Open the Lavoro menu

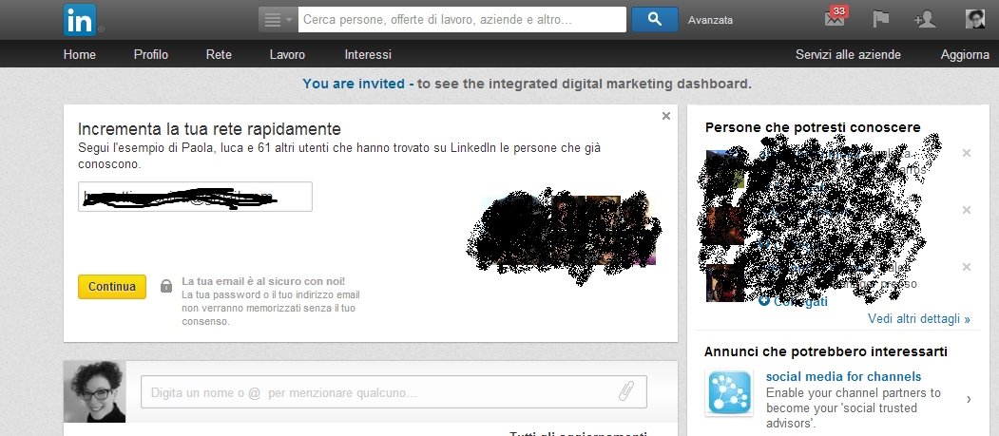(287, 54)
